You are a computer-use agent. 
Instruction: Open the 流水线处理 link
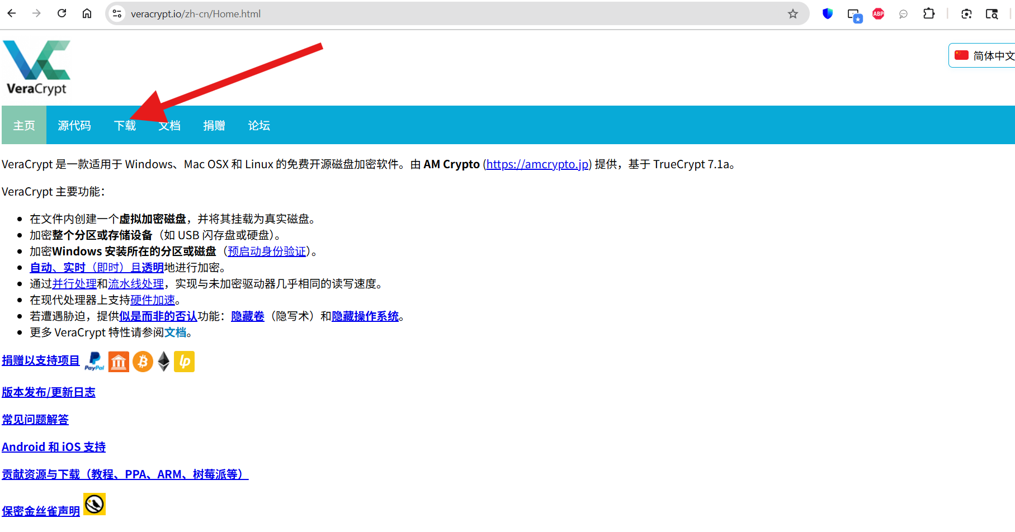tap(136, 284)
